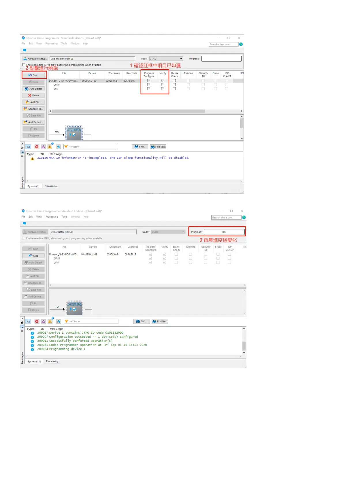Click Search altera.com field in upper window
Image resolution: width=343 pixels, height=486 pixels.
[223, 44]
